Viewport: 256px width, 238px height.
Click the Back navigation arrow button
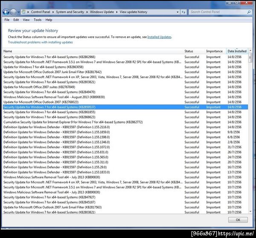click(6, 12)
